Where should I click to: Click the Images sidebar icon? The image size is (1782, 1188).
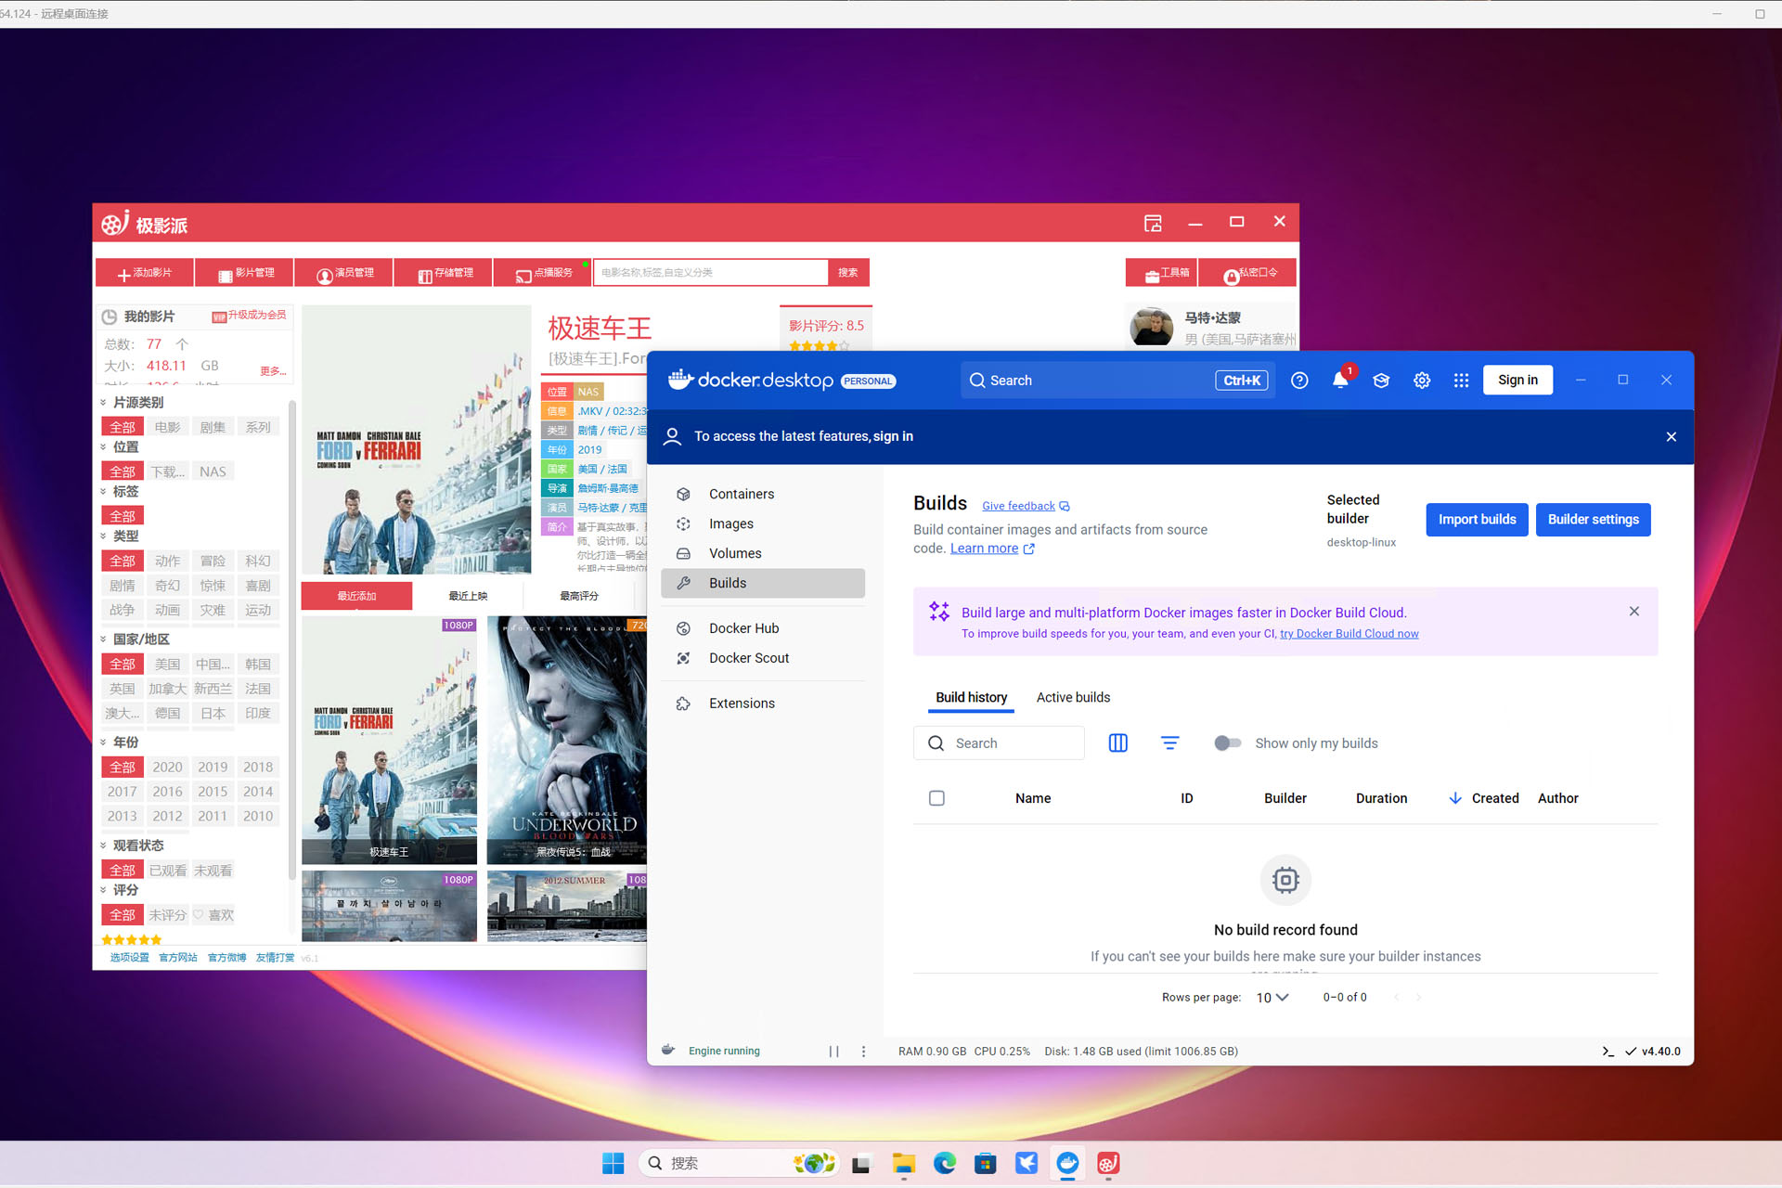pos(683,523)
